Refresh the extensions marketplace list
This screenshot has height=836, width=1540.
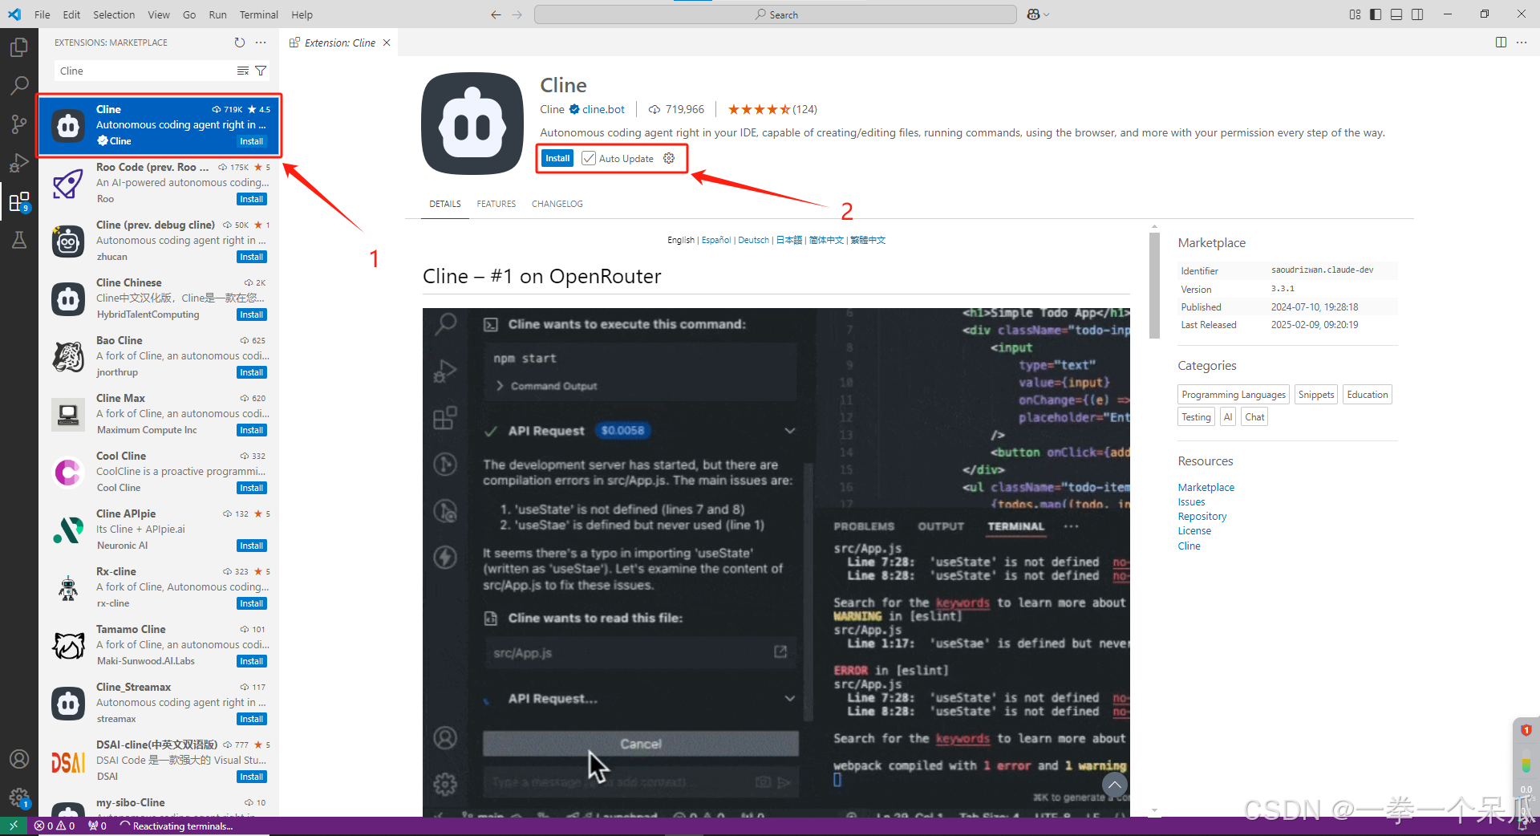point(239,43)
